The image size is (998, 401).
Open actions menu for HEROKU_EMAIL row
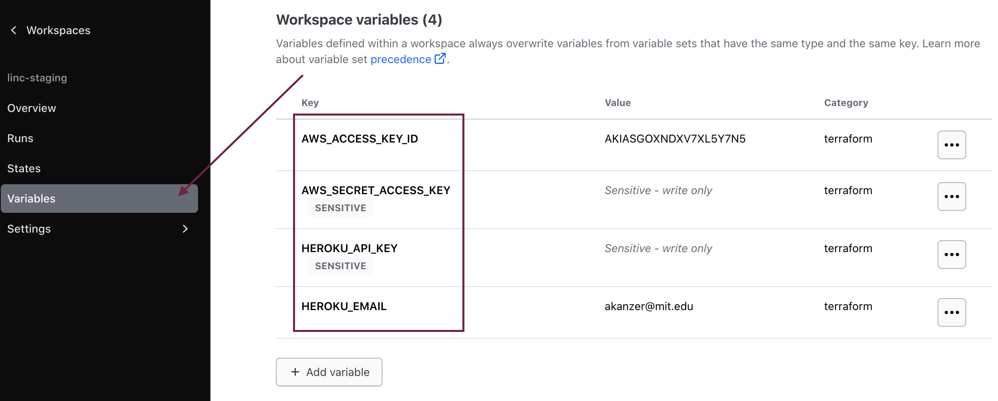pyautogui.click(x=951, y=312)
